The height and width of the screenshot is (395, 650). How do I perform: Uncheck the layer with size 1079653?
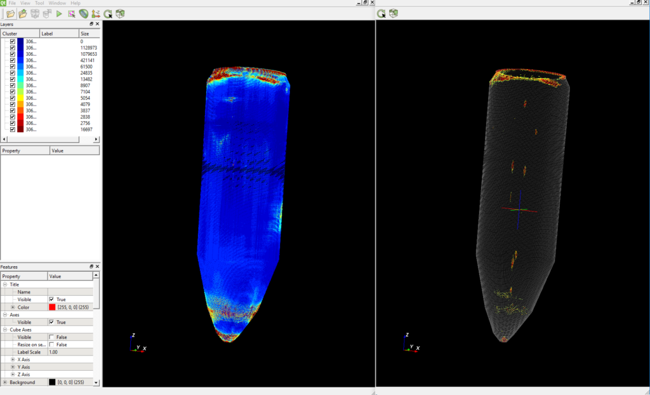coord(13,54)
